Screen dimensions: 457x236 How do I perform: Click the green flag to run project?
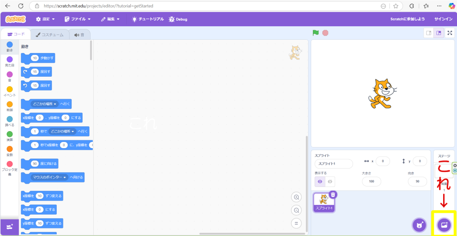click(316, 33)
